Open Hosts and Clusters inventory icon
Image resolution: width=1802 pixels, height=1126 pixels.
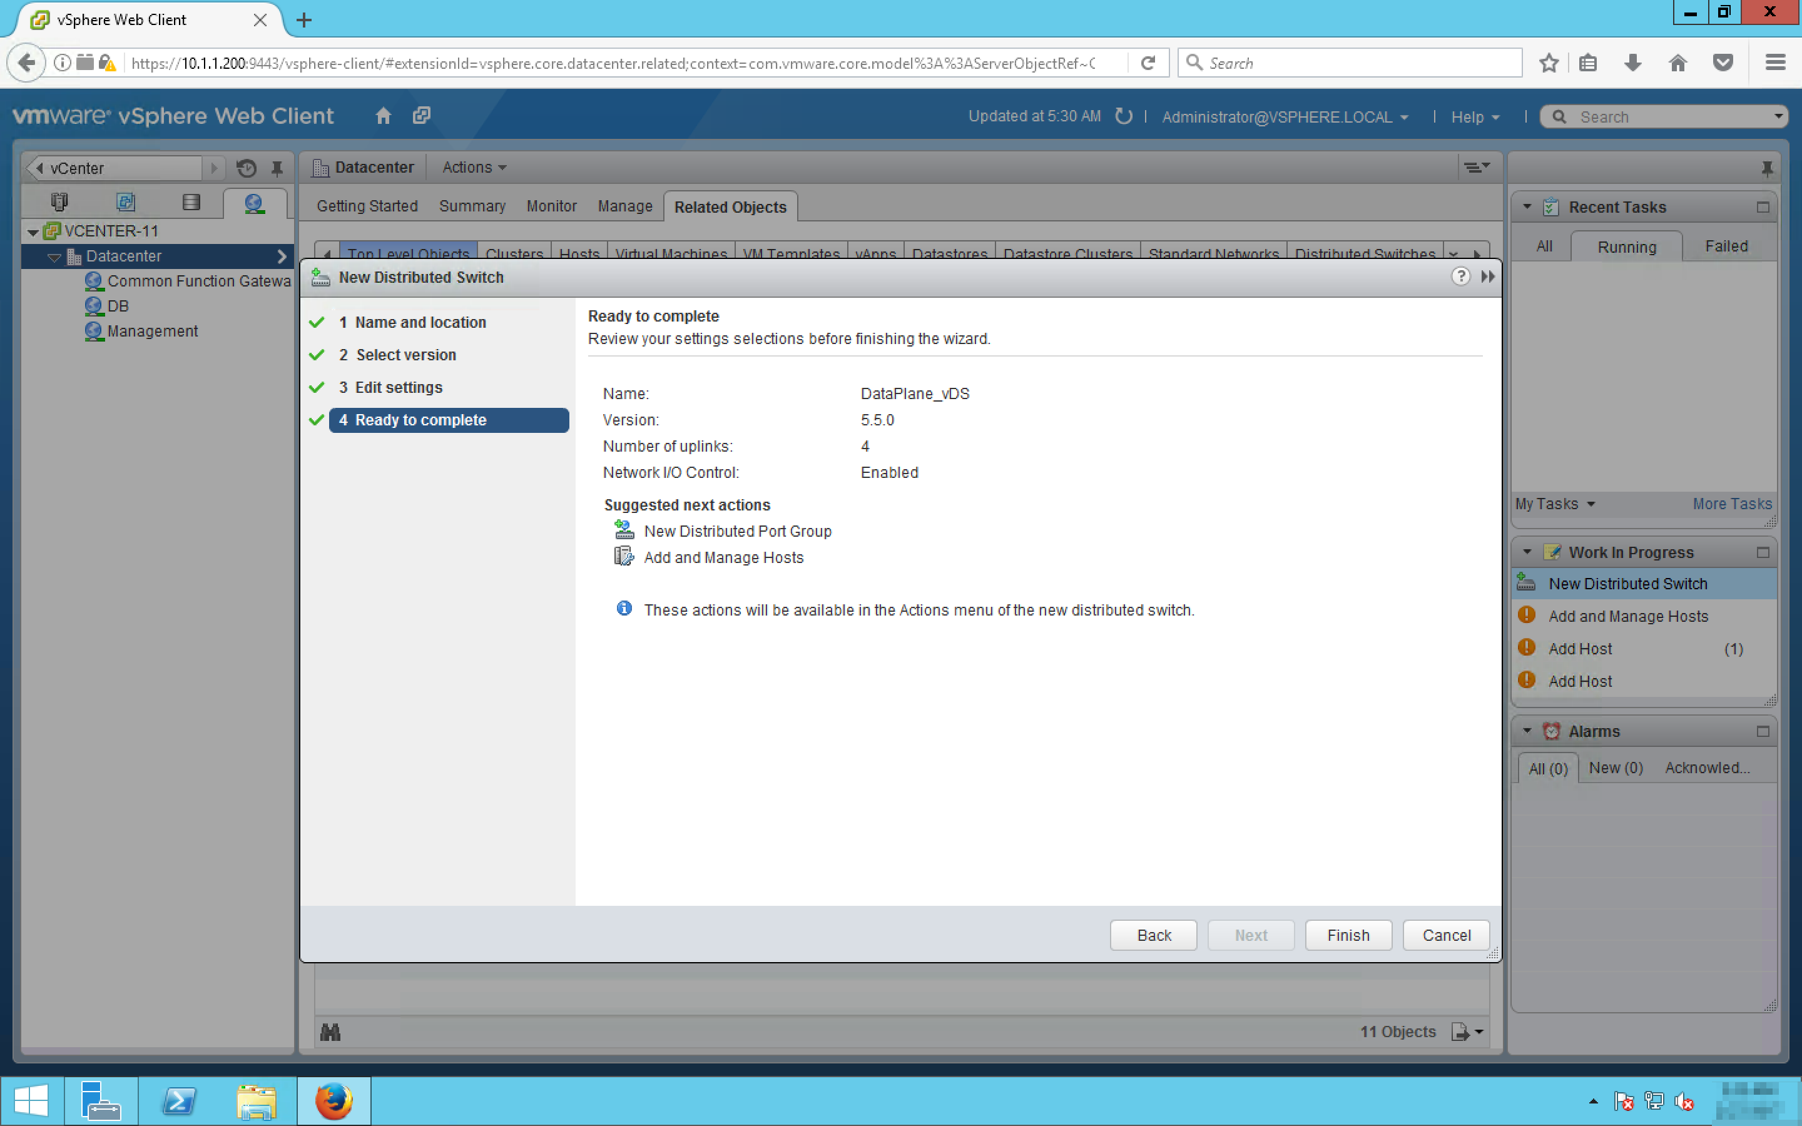(x=59, y=203)
